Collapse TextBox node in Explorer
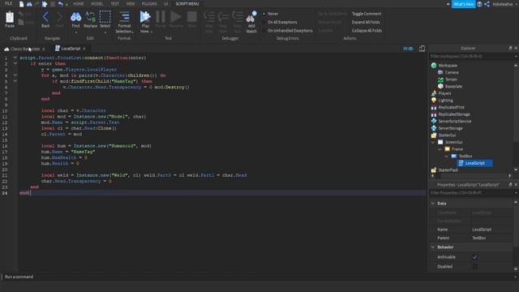 coord(447,157)
